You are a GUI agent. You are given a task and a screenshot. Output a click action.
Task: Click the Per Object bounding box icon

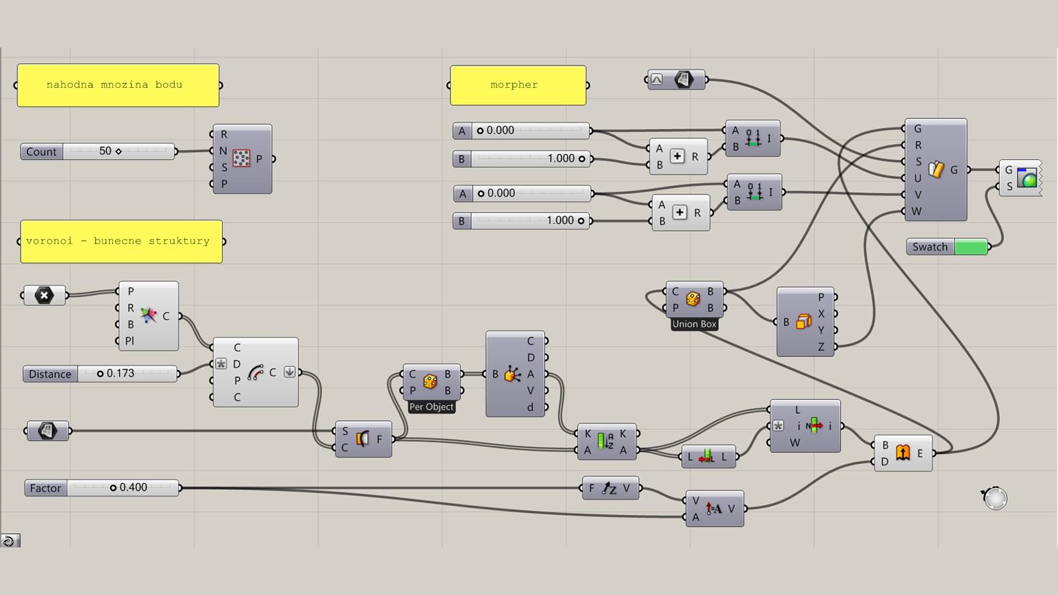pos(430,381)
